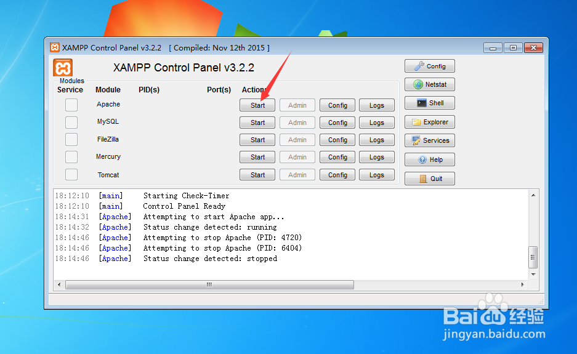577x354 pixels.
Task: Toggle the Apache service checkbox
Action: 71,105
